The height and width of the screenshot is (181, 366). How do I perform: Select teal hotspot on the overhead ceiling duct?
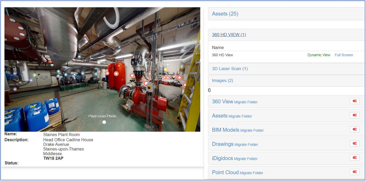[79, 57]
